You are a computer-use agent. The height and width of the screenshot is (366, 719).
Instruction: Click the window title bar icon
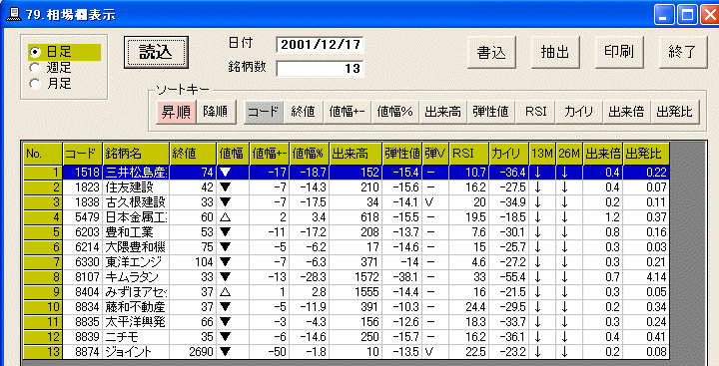point(14,15)
